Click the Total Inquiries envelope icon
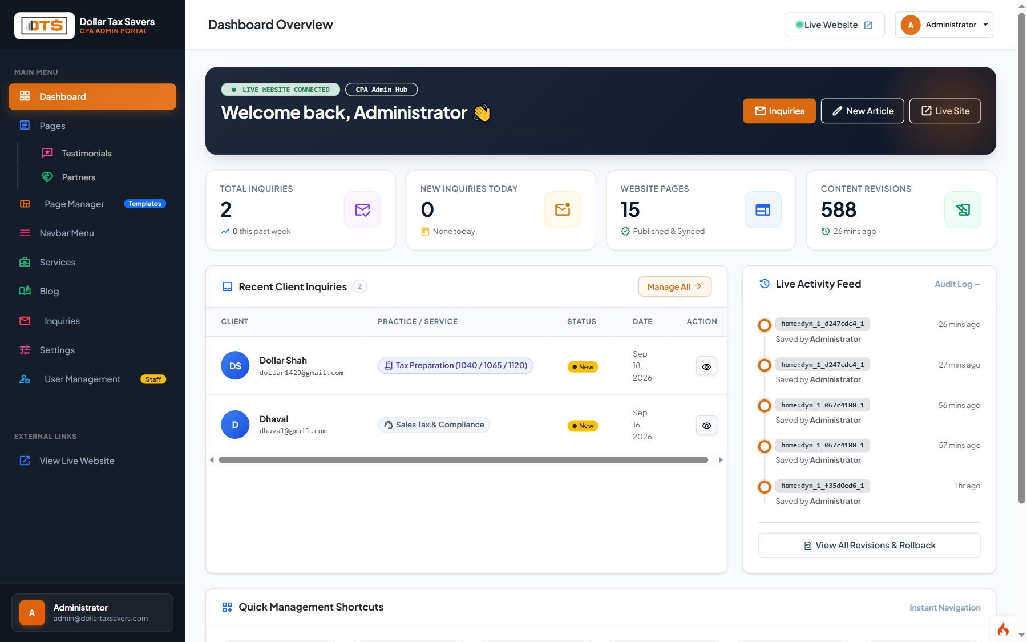The width and height of the screenshot is (1027, 642). tap(362, 209)
